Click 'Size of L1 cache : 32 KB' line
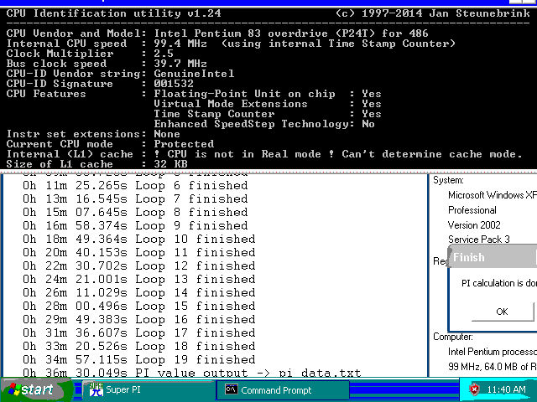 coord(97,164)
